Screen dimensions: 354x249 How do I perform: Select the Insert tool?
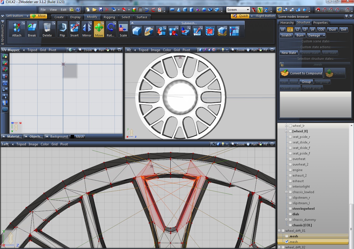click(74, 29)
